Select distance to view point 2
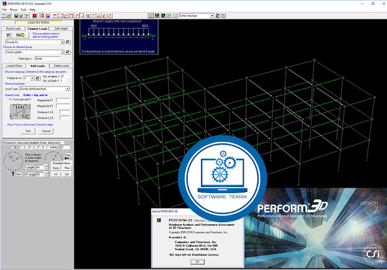Image resolution: width=387 pixels, height=270 pixels. [23, 147]
